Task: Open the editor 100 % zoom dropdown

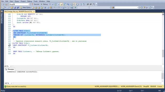Action: point(11,66)
